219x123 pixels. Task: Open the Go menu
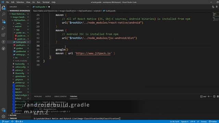pyautogui.click(x=34, y=2)
